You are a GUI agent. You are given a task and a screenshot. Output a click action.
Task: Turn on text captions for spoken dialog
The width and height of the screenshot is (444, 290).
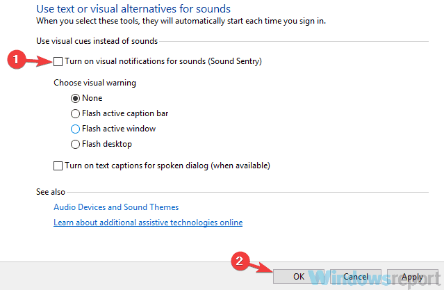point(58,166)
